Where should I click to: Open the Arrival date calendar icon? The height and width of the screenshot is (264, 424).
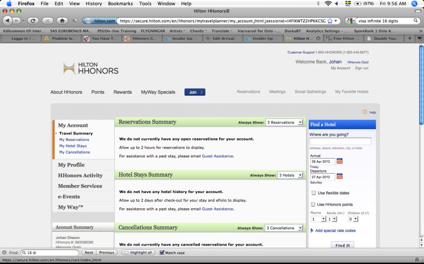[x=340, y=161]
